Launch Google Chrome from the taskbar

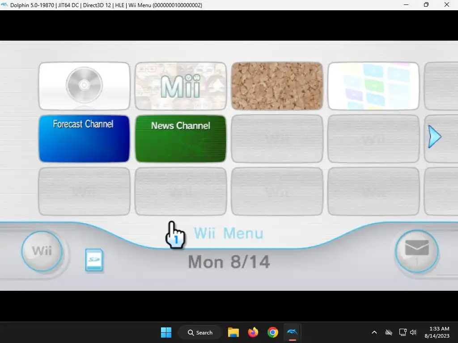click(272, 332)
